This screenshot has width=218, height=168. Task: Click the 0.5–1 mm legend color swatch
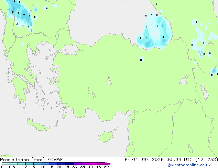pyautogui.click(x=14, y=164)
